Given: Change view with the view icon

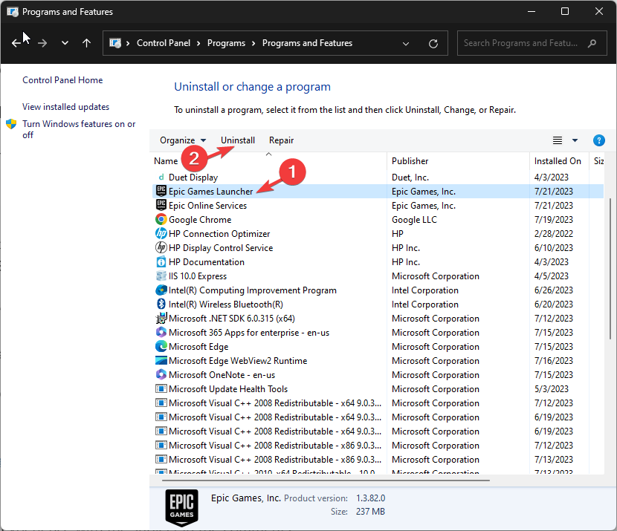Looking at the screenshot, I should click(x=558, y=140).
